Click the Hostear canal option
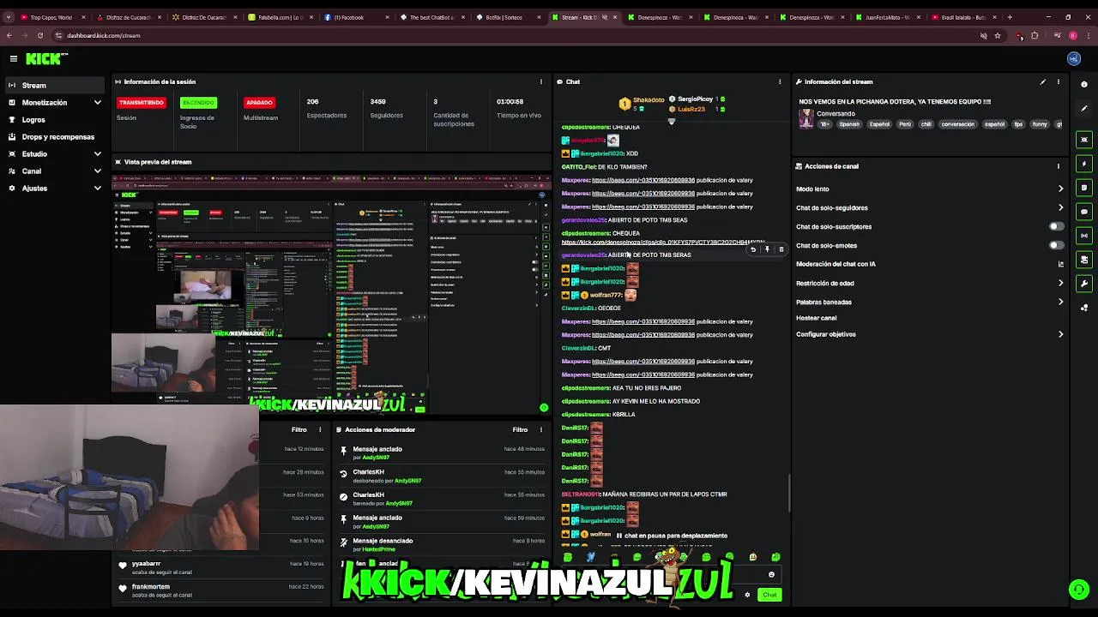The width and height of the screenshot is (1098, 617). pos(817,318)
